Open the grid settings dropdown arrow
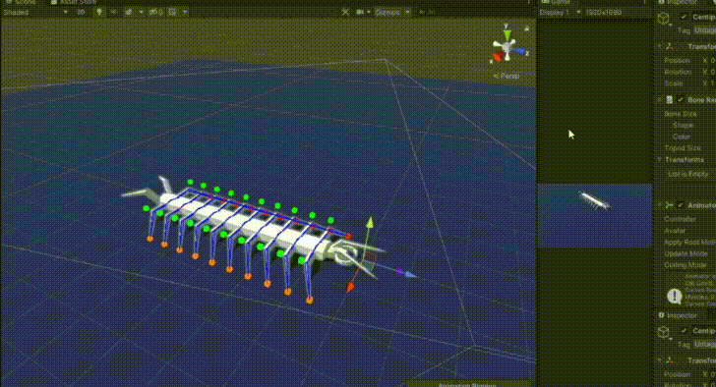This screenshot has height=387, width=716. [x=185, y=13]
